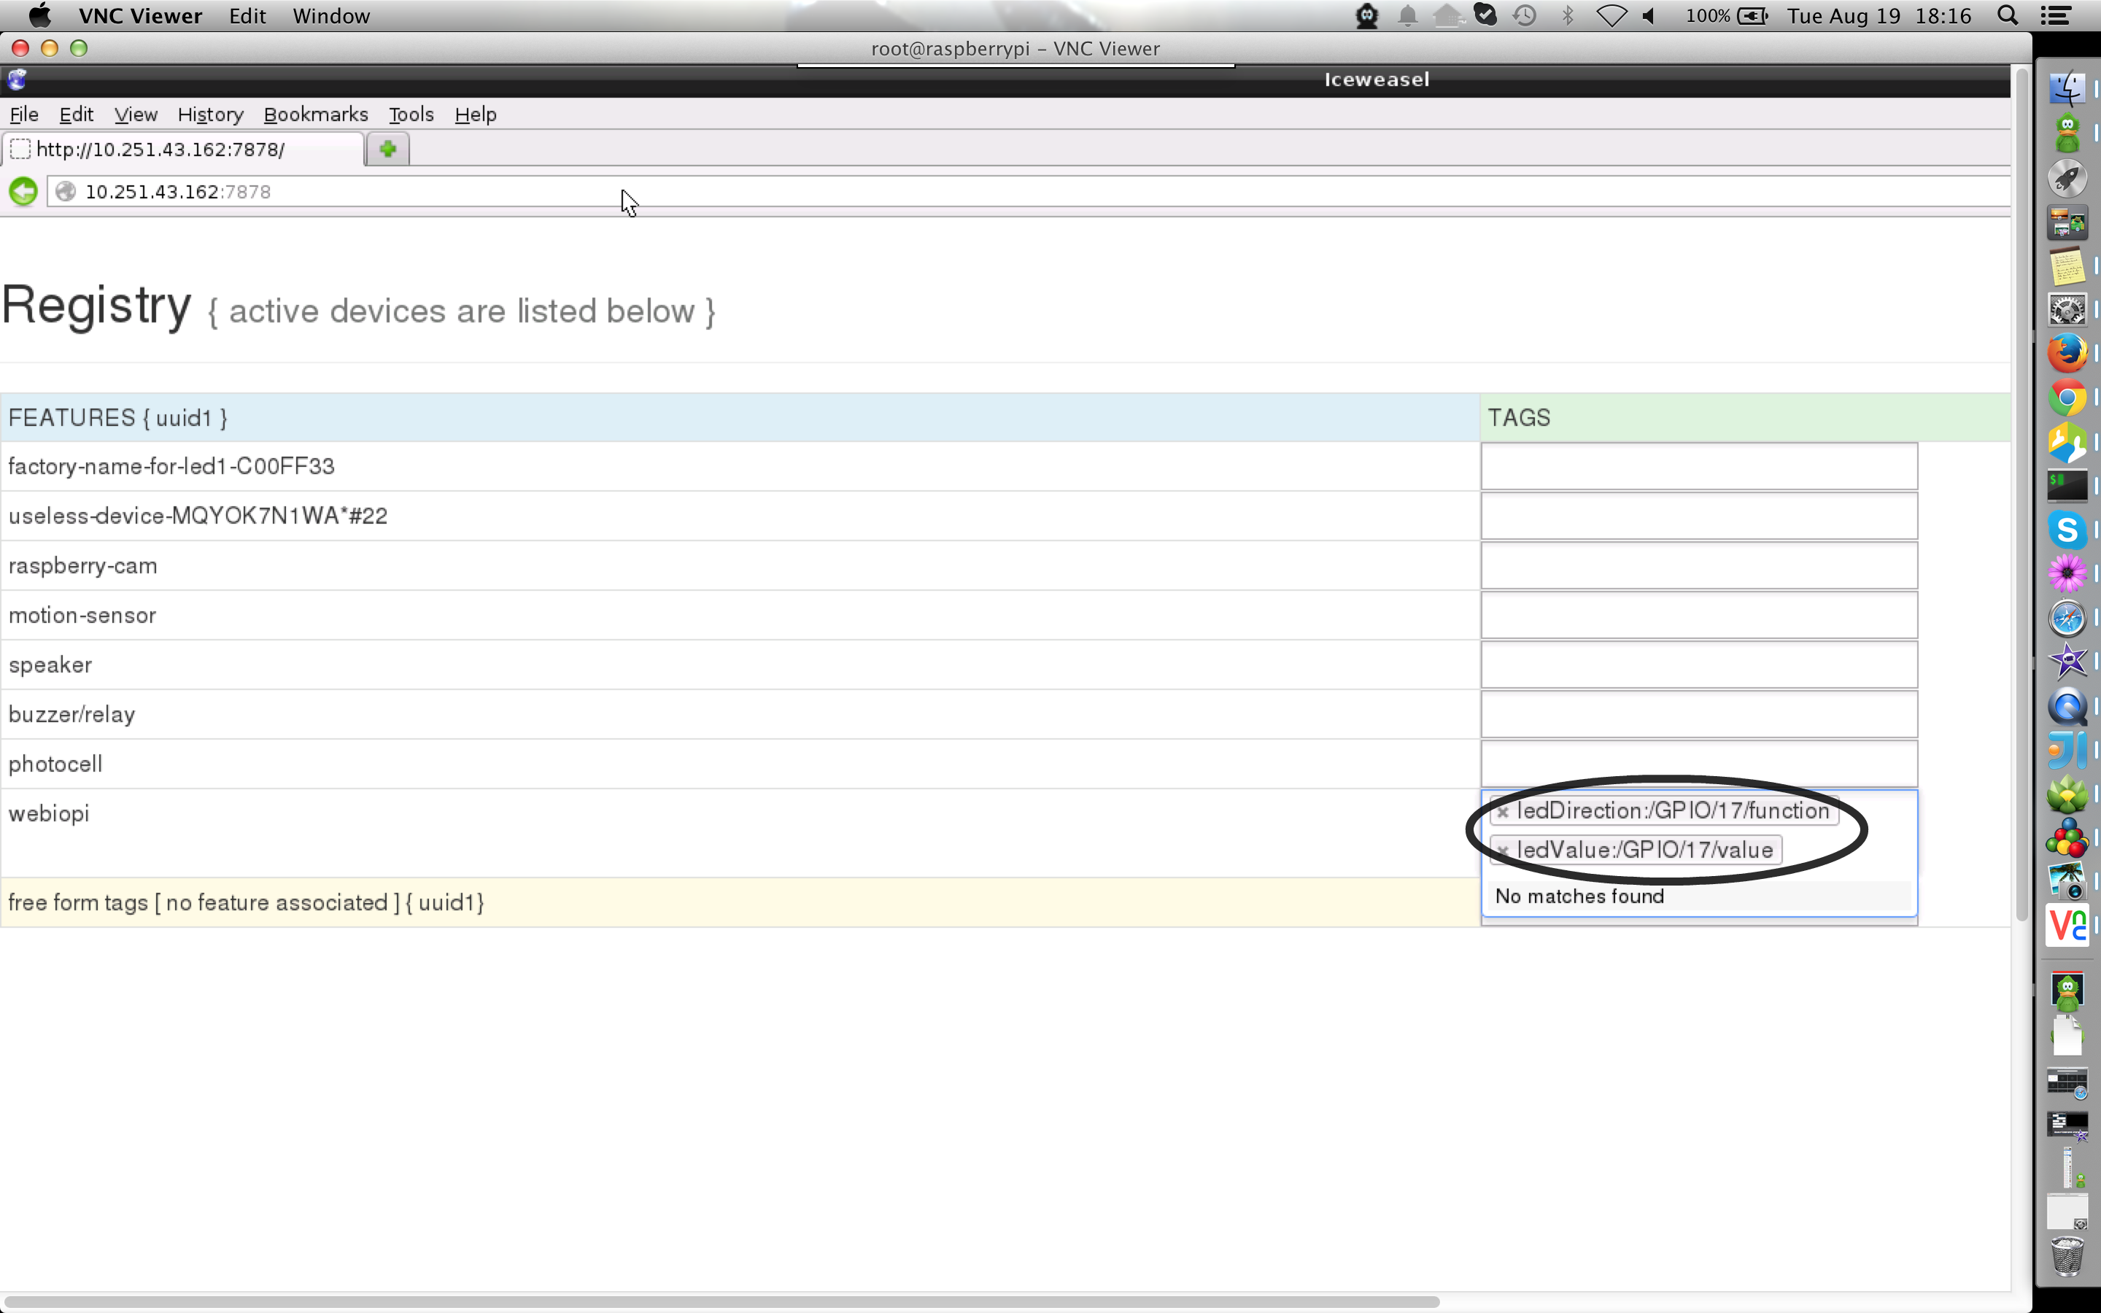Viewport: 2101px width, 1313px height.
Task: Remove the ledValue:/GPIO/17/value tag
Action: [1503, 851]
